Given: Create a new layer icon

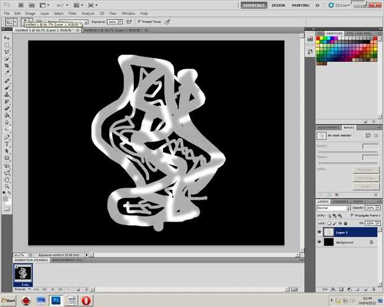Looking at the screenshot, I should pos(365,290).
